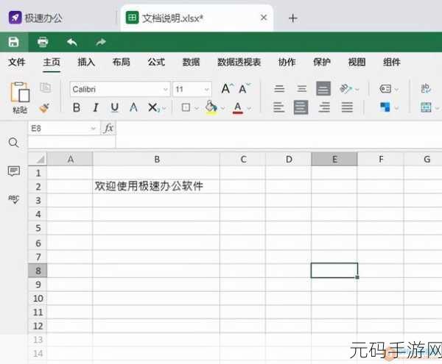Click cell with 欢迎使用极速办公软件
Screen dimensions: 442x364
(x=156, y=186)
